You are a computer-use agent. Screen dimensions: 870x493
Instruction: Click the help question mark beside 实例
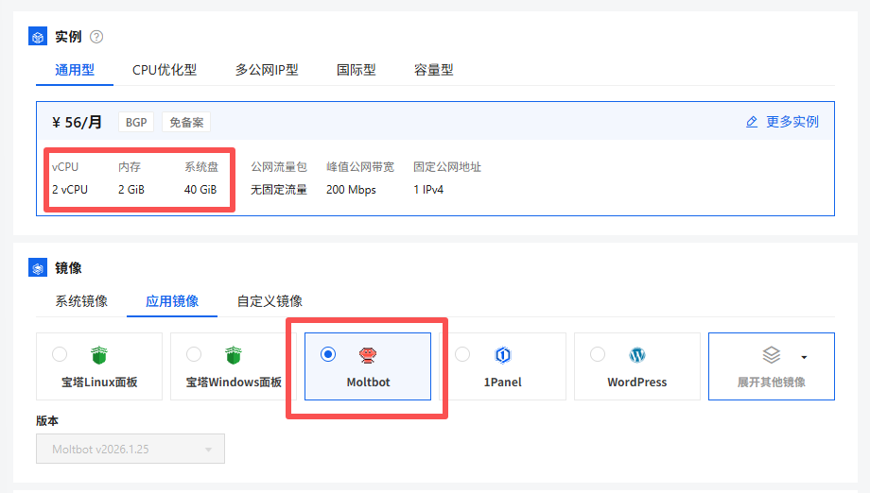coord(96,37)
